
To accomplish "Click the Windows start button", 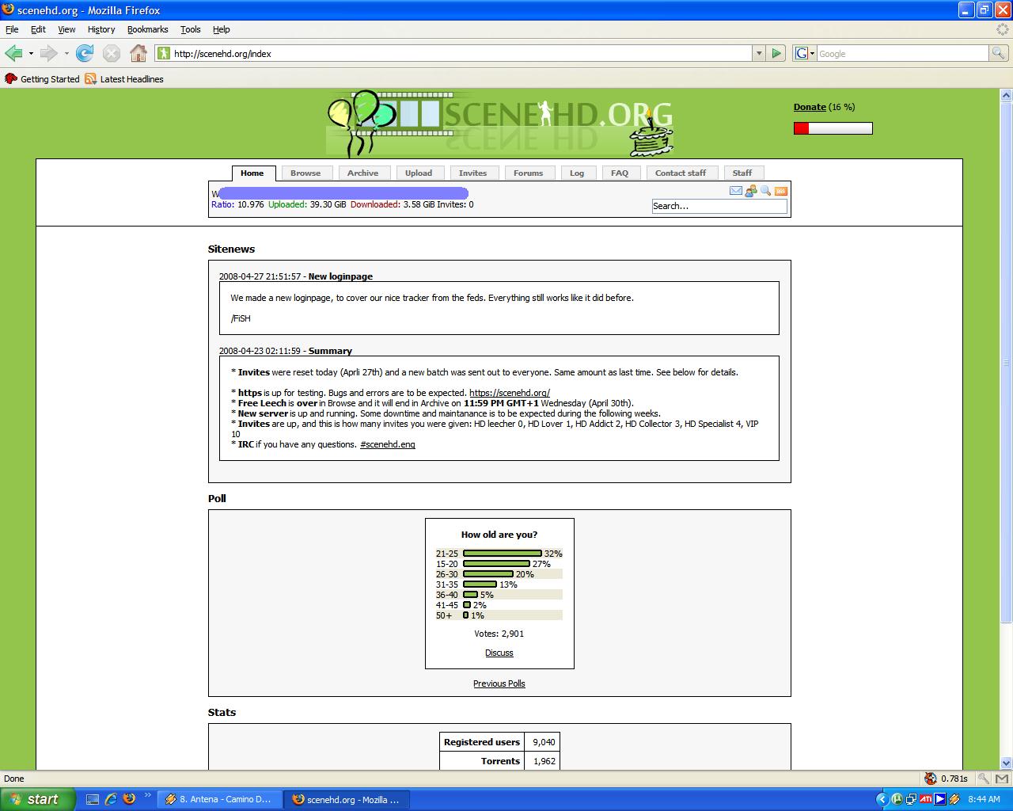I will click(38, 799).
